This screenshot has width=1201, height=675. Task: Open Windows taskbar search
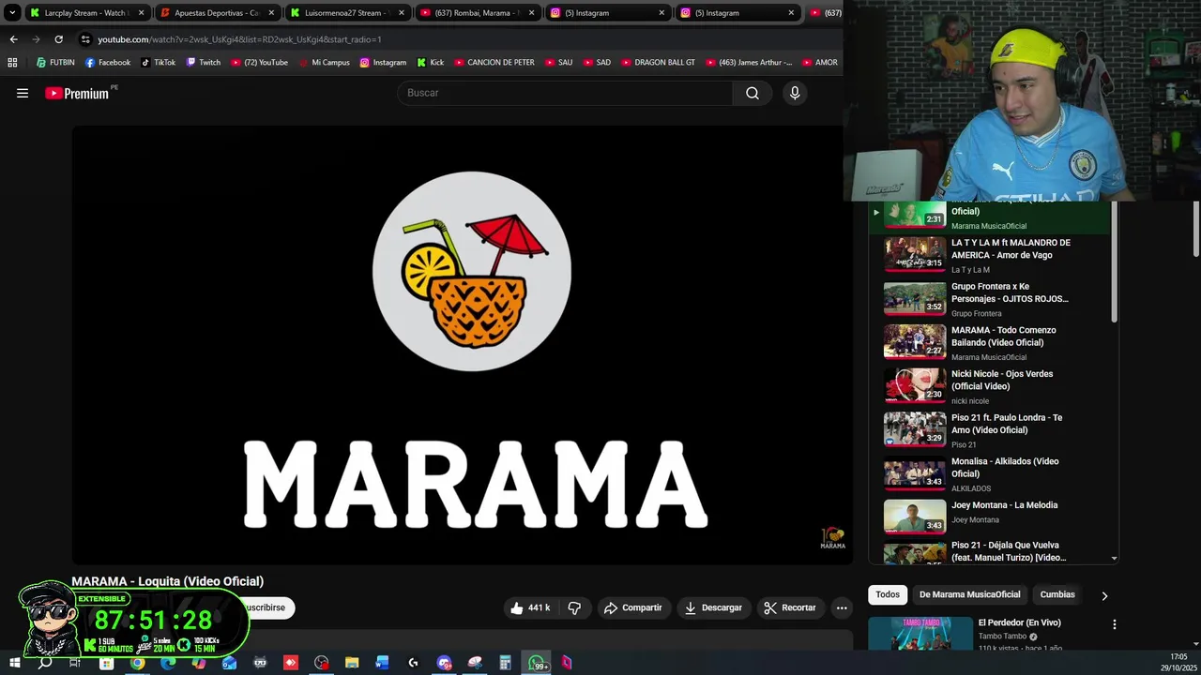(44, 663)
